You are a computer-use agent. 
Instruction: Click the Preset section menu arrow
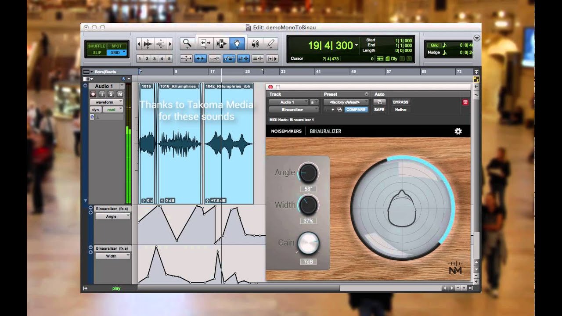[x=367, y=94]
